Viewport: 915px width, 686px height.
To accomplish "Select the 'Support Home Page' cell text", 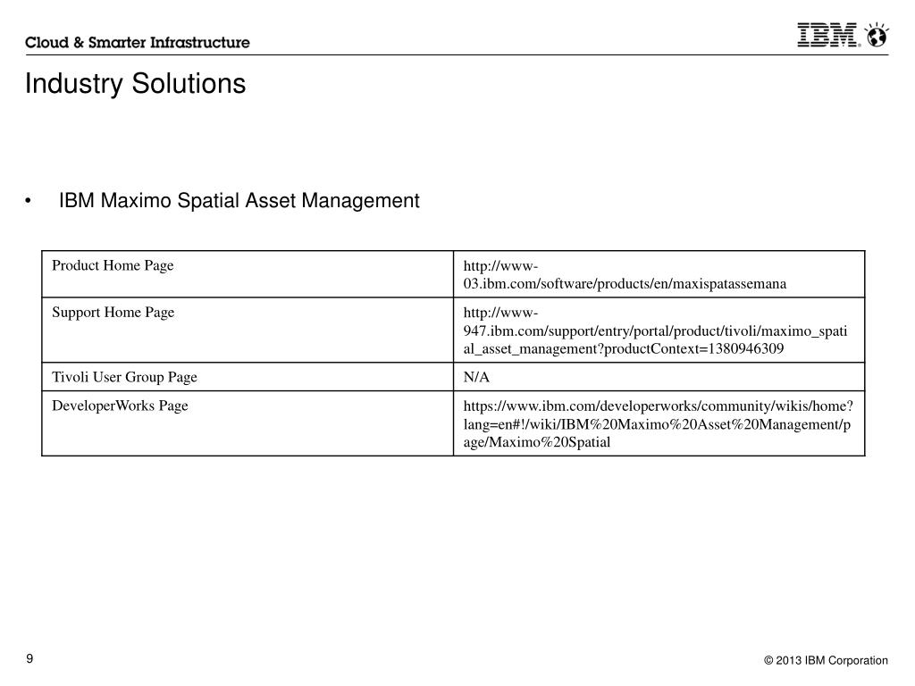I will click(x=113, y=313).
